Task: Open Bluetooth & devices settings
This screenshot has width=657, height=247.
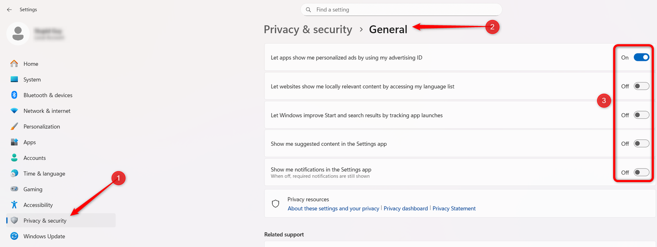Action: pos(48,95)
